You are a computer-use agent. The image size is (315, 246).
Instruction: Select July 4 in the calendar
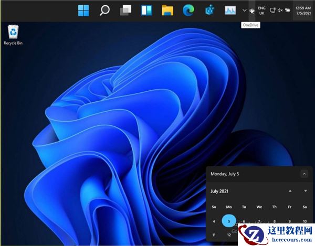pyautogui.click(x=214, y=221)
